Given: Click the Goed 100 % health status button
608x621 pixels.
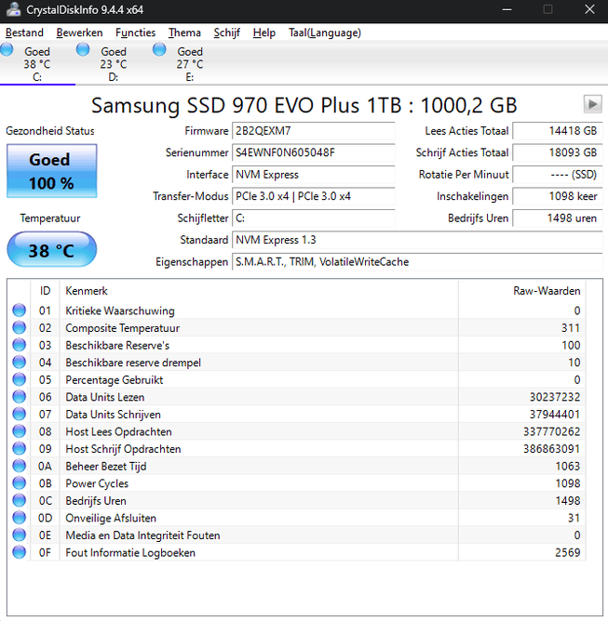Looking at the screenshot, I should pyautogui.click(x=51, y=171).
